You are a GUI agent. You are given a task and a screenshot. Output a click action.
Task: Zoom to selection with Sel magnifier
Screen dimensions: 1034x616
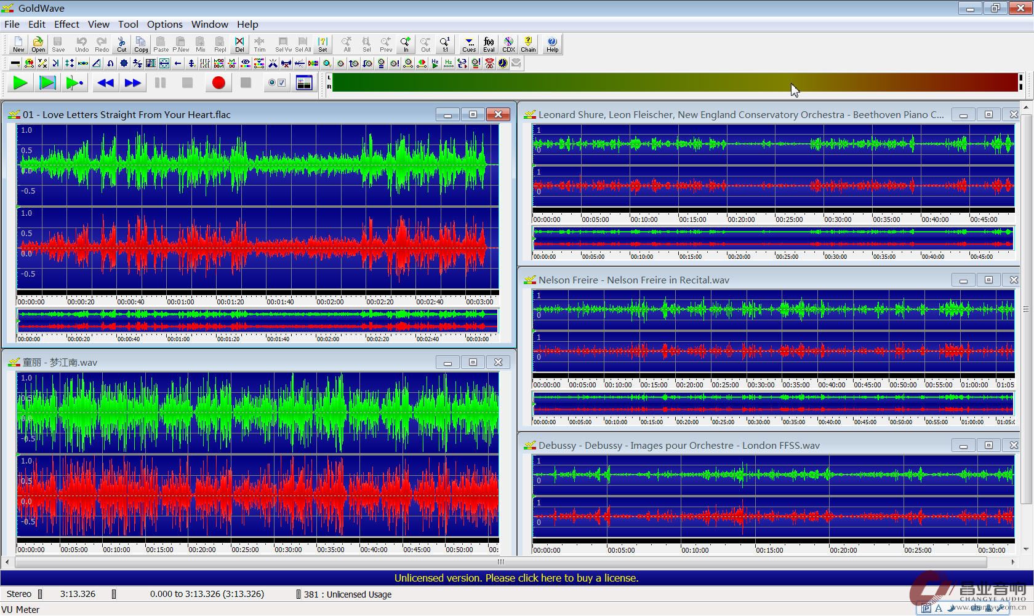(366, 44)
